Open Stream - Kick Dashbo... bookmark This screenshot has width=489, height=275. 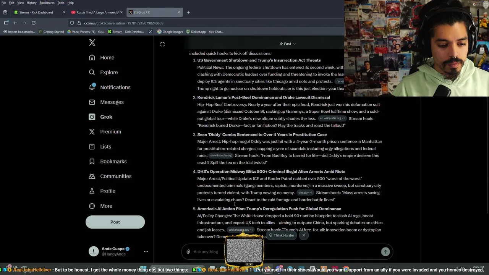(126, 32)
